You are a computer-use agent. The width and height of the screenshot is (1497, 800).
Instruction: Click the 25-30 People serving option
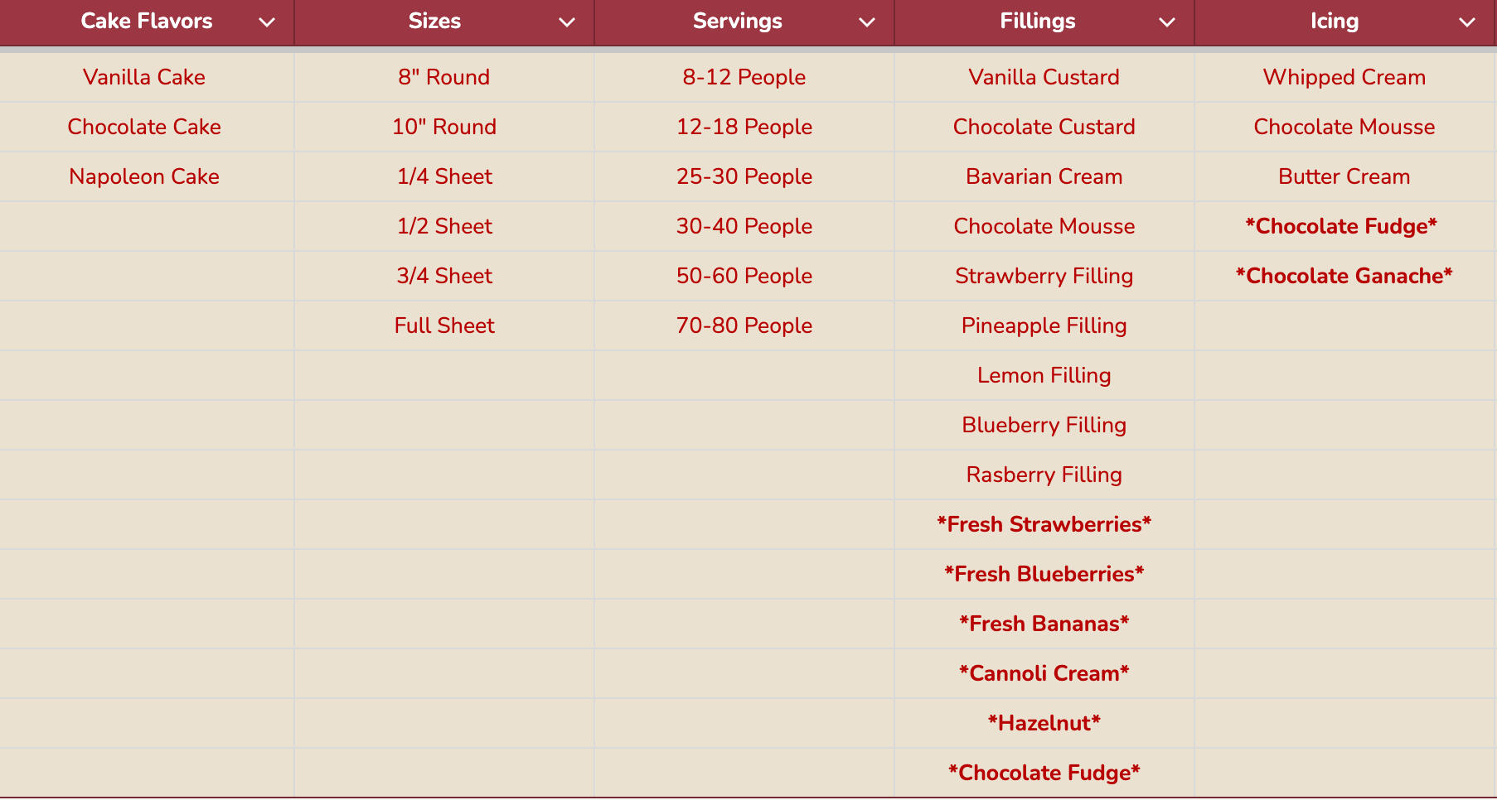click(744, 176)
